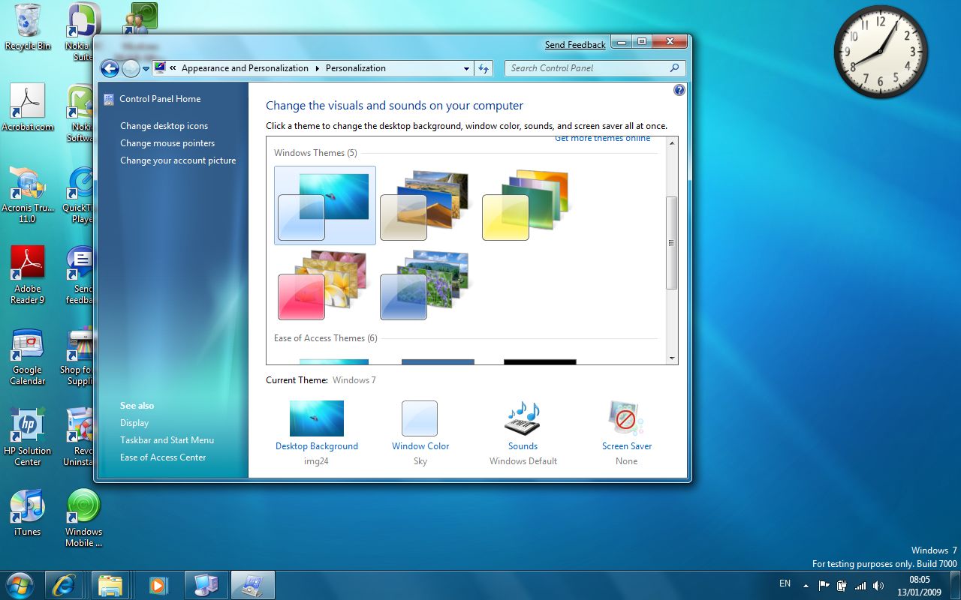961x600 pixels.
Task: Show hidden icons in the system tray
Action: tap(806, 585)
